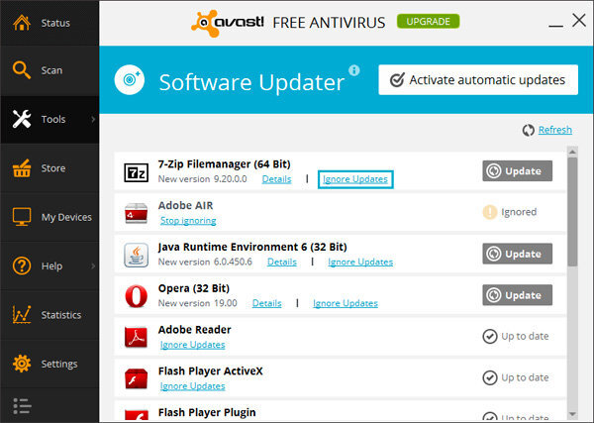The image size is (594, 423).
Task: Ignore updates for Opera
Action: [346, 303]
